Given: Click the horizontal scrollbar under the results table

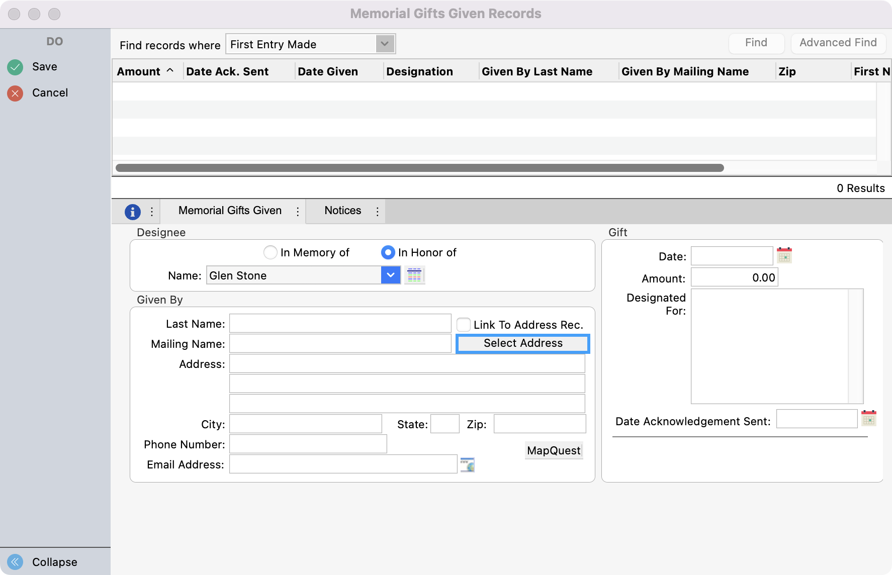Looking at the screenshot, I should click(419, 168).
